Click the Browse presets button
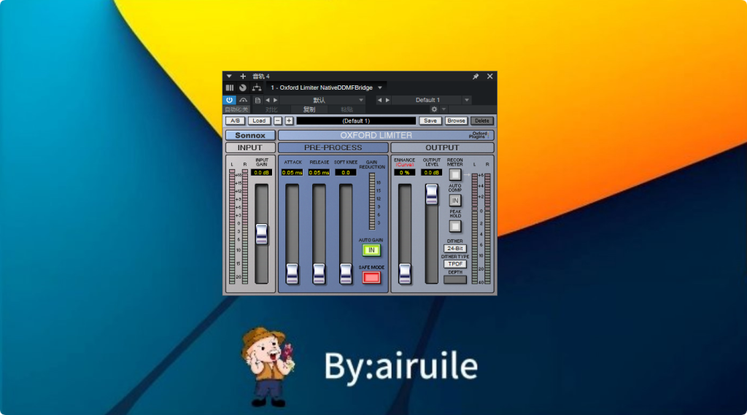 [x=456, y=121]
